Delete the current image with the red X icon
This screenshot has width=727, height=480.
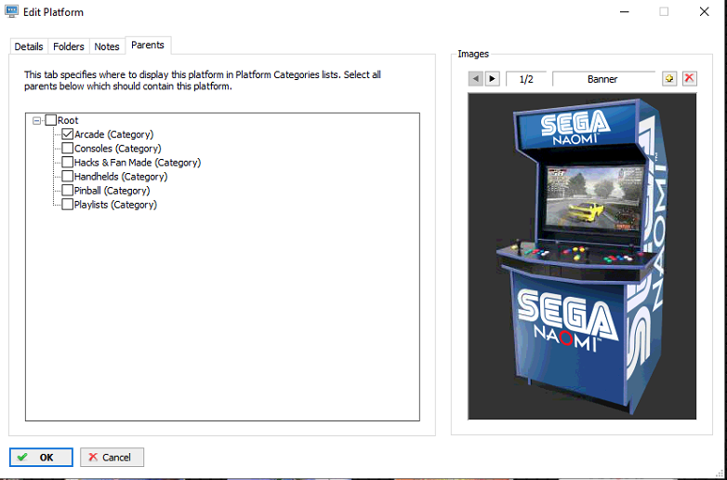pos(689,79)
